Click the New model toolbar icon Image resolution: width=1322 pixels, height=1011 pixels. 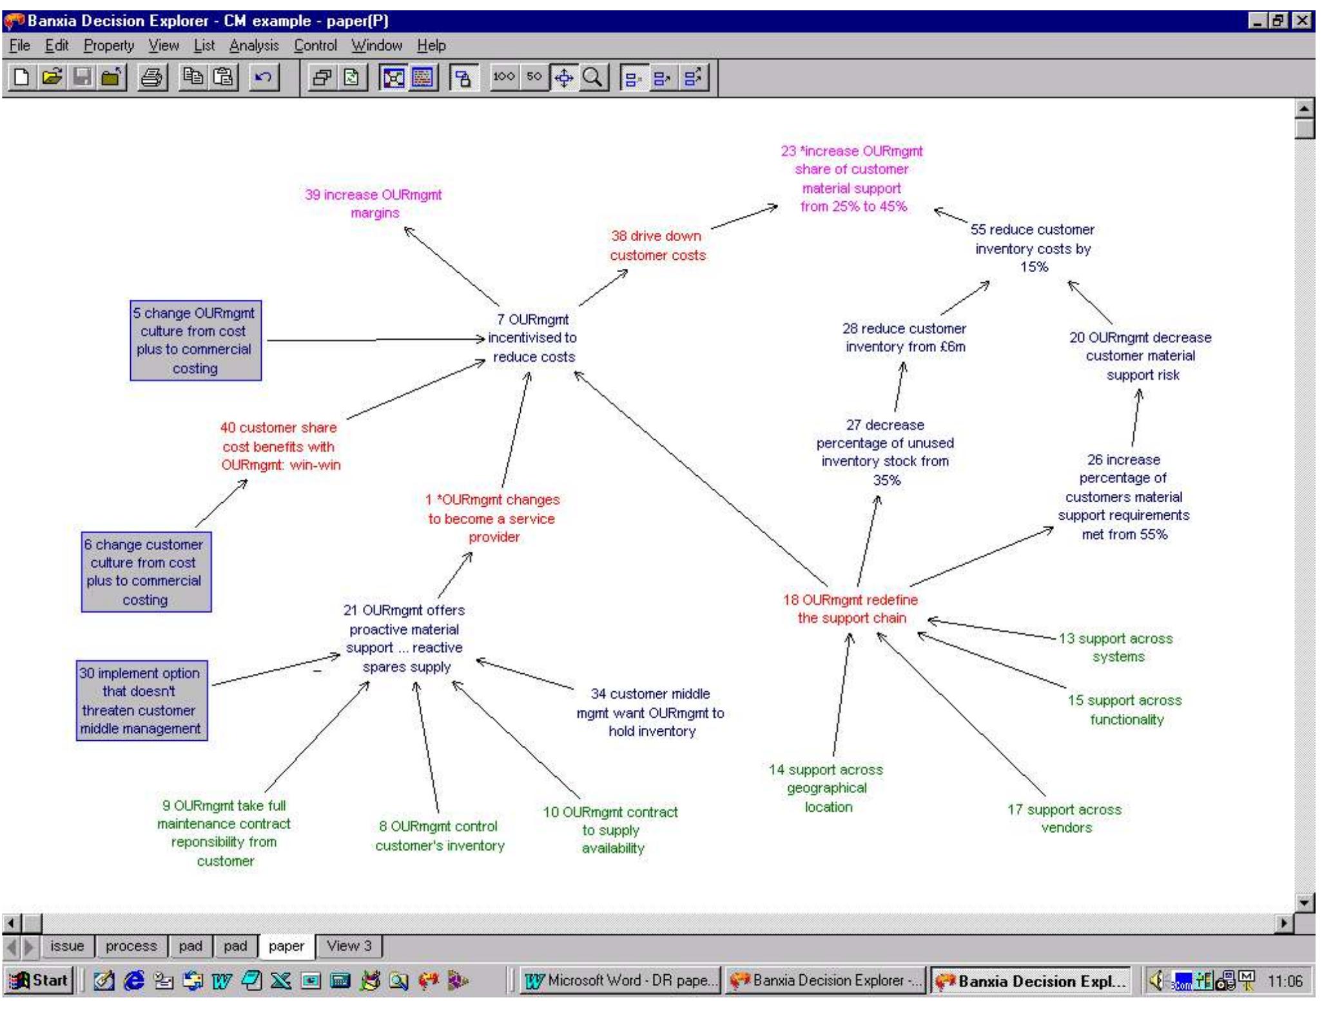pos(21,78)
